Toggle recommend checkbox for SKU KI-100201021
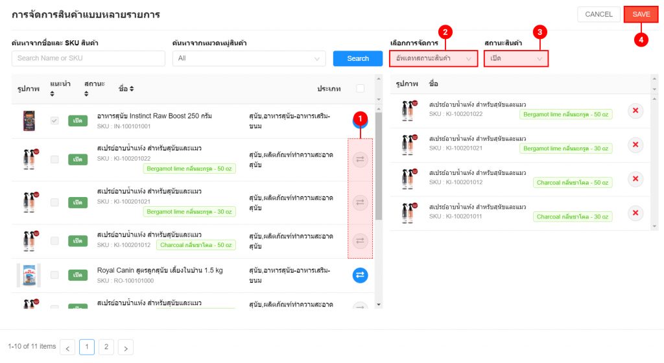Screen dimensions: 664x363 pyautogui.click(x=54, y=203)
